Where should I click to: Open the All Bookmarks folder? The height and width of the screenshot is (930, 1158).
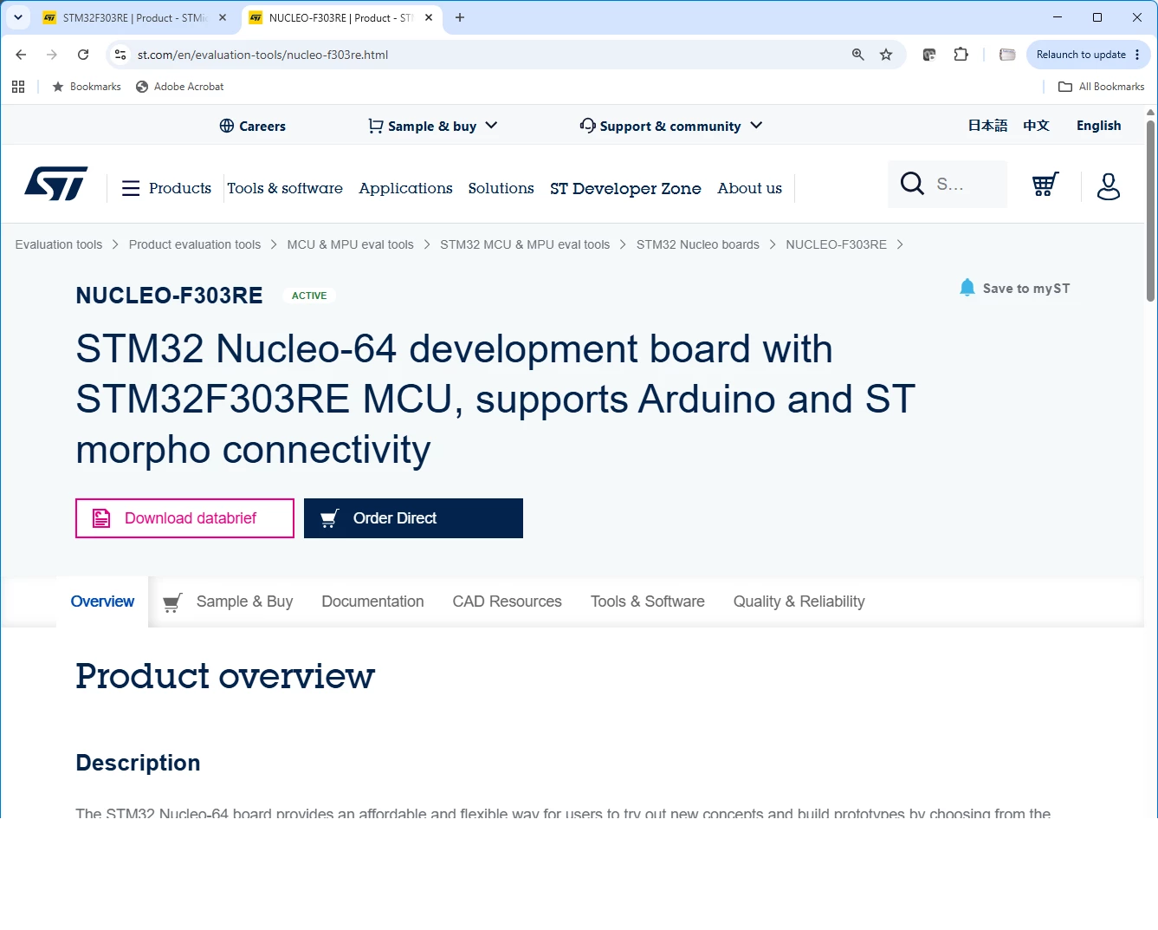coord(1102,87)
